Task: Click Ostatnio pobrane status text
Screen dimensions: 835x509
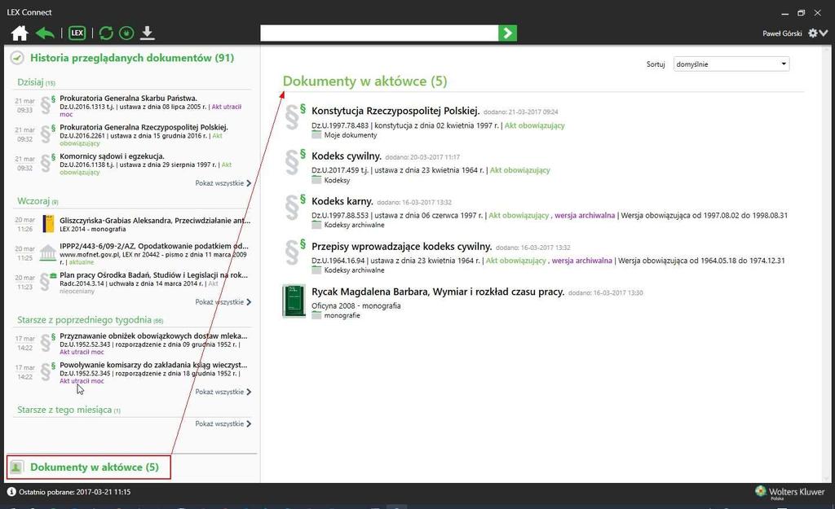Action: 74,492
